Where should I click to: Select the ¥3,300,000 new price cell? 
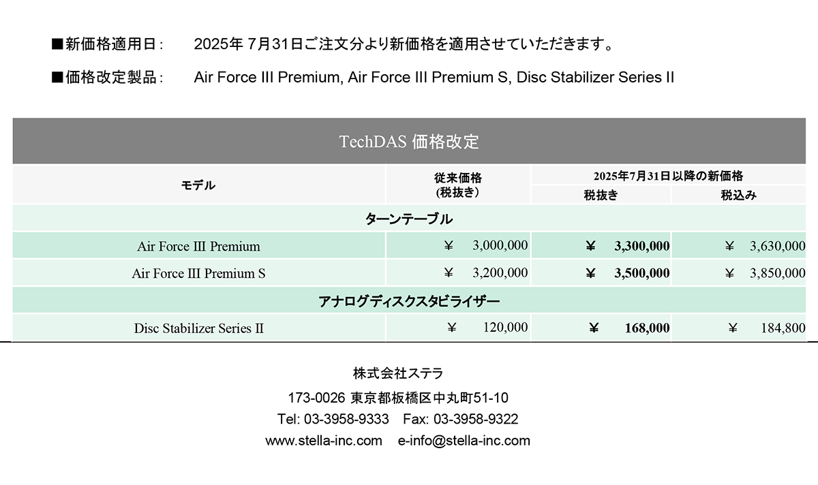click(601, 246)
